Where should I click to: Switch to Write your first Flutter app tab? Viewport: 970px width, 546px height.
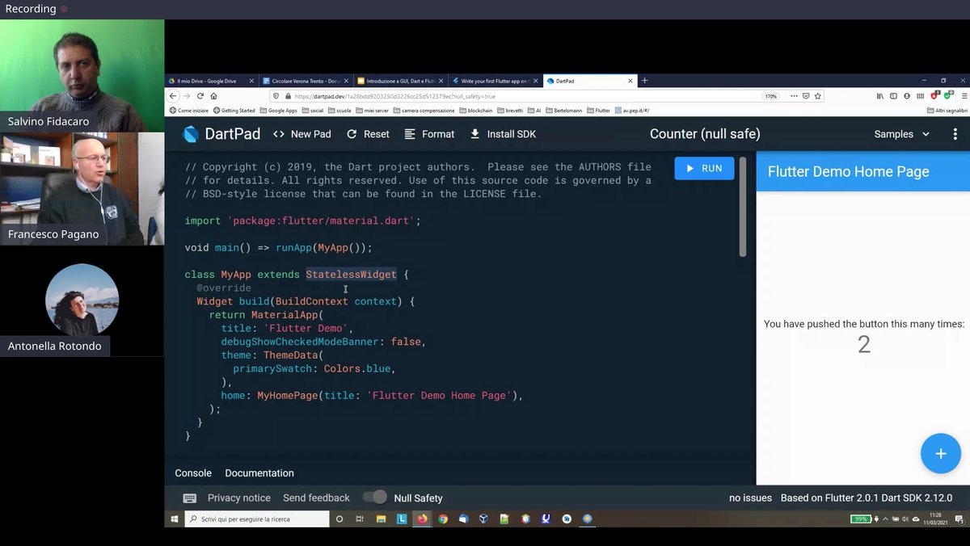[495, 81]
